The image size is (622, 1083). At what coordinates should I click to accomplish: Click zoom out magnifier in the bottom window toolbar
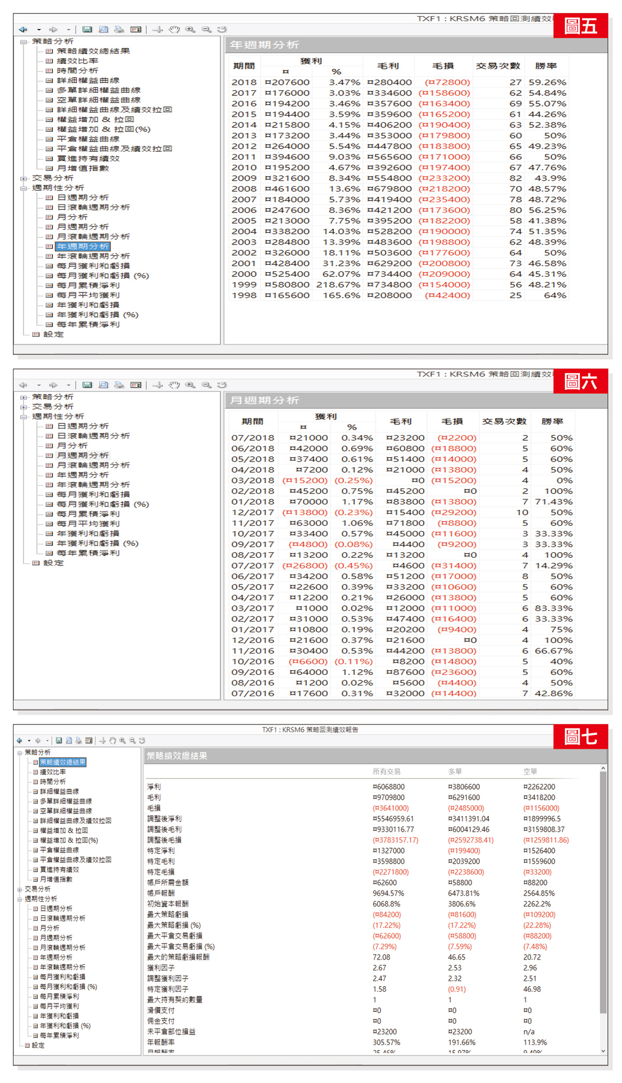132,741
